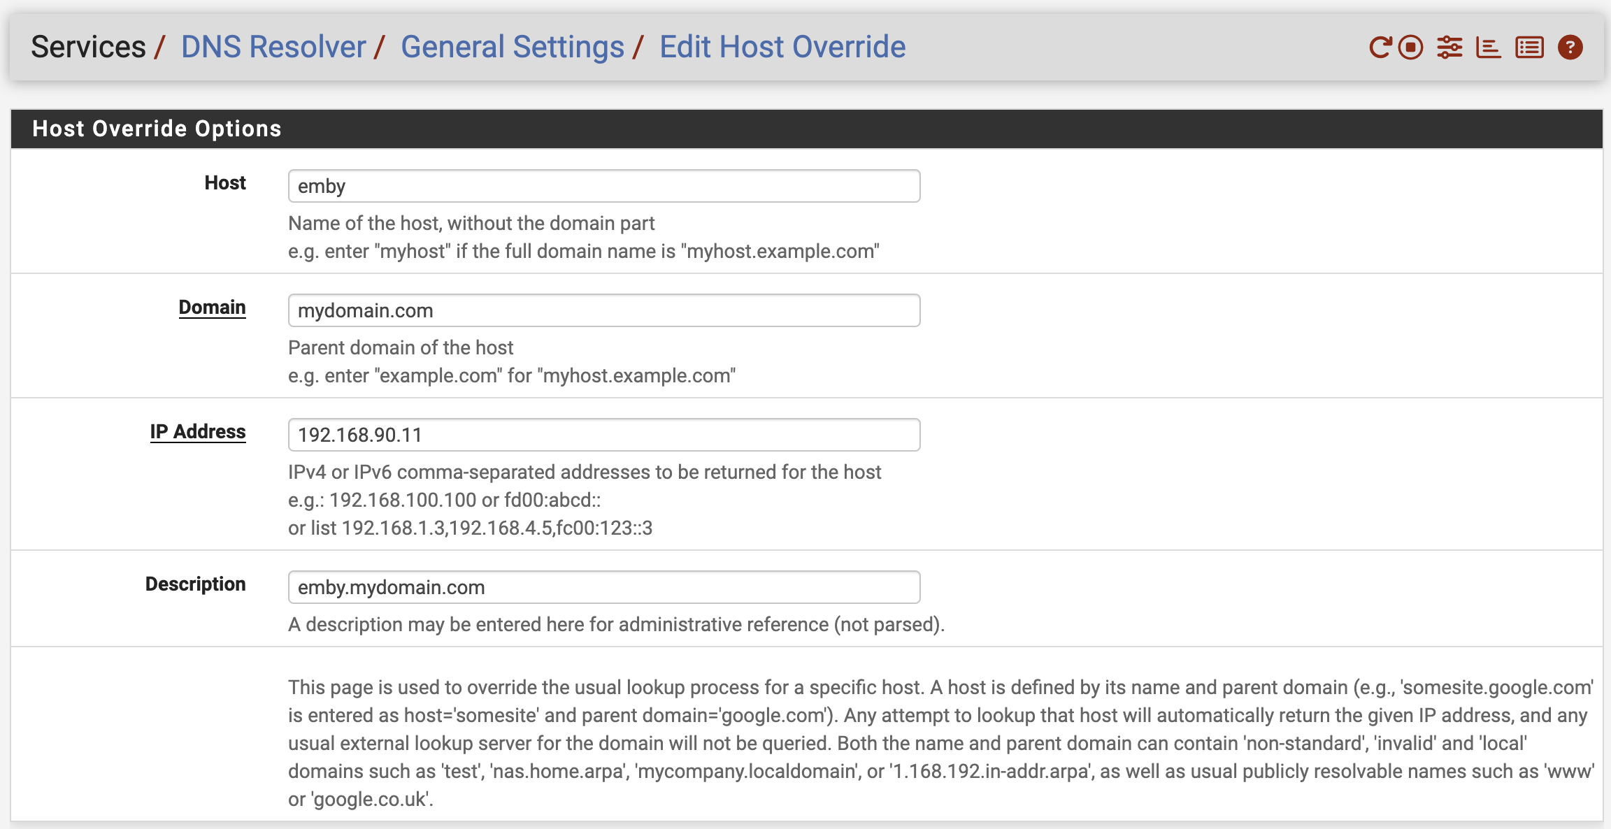Open related status chart icon

pos(1488,48)
